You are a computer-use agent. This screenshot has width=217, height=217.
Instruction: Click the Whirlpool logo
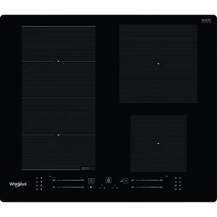pyautogui.click(x=18, y=184)
